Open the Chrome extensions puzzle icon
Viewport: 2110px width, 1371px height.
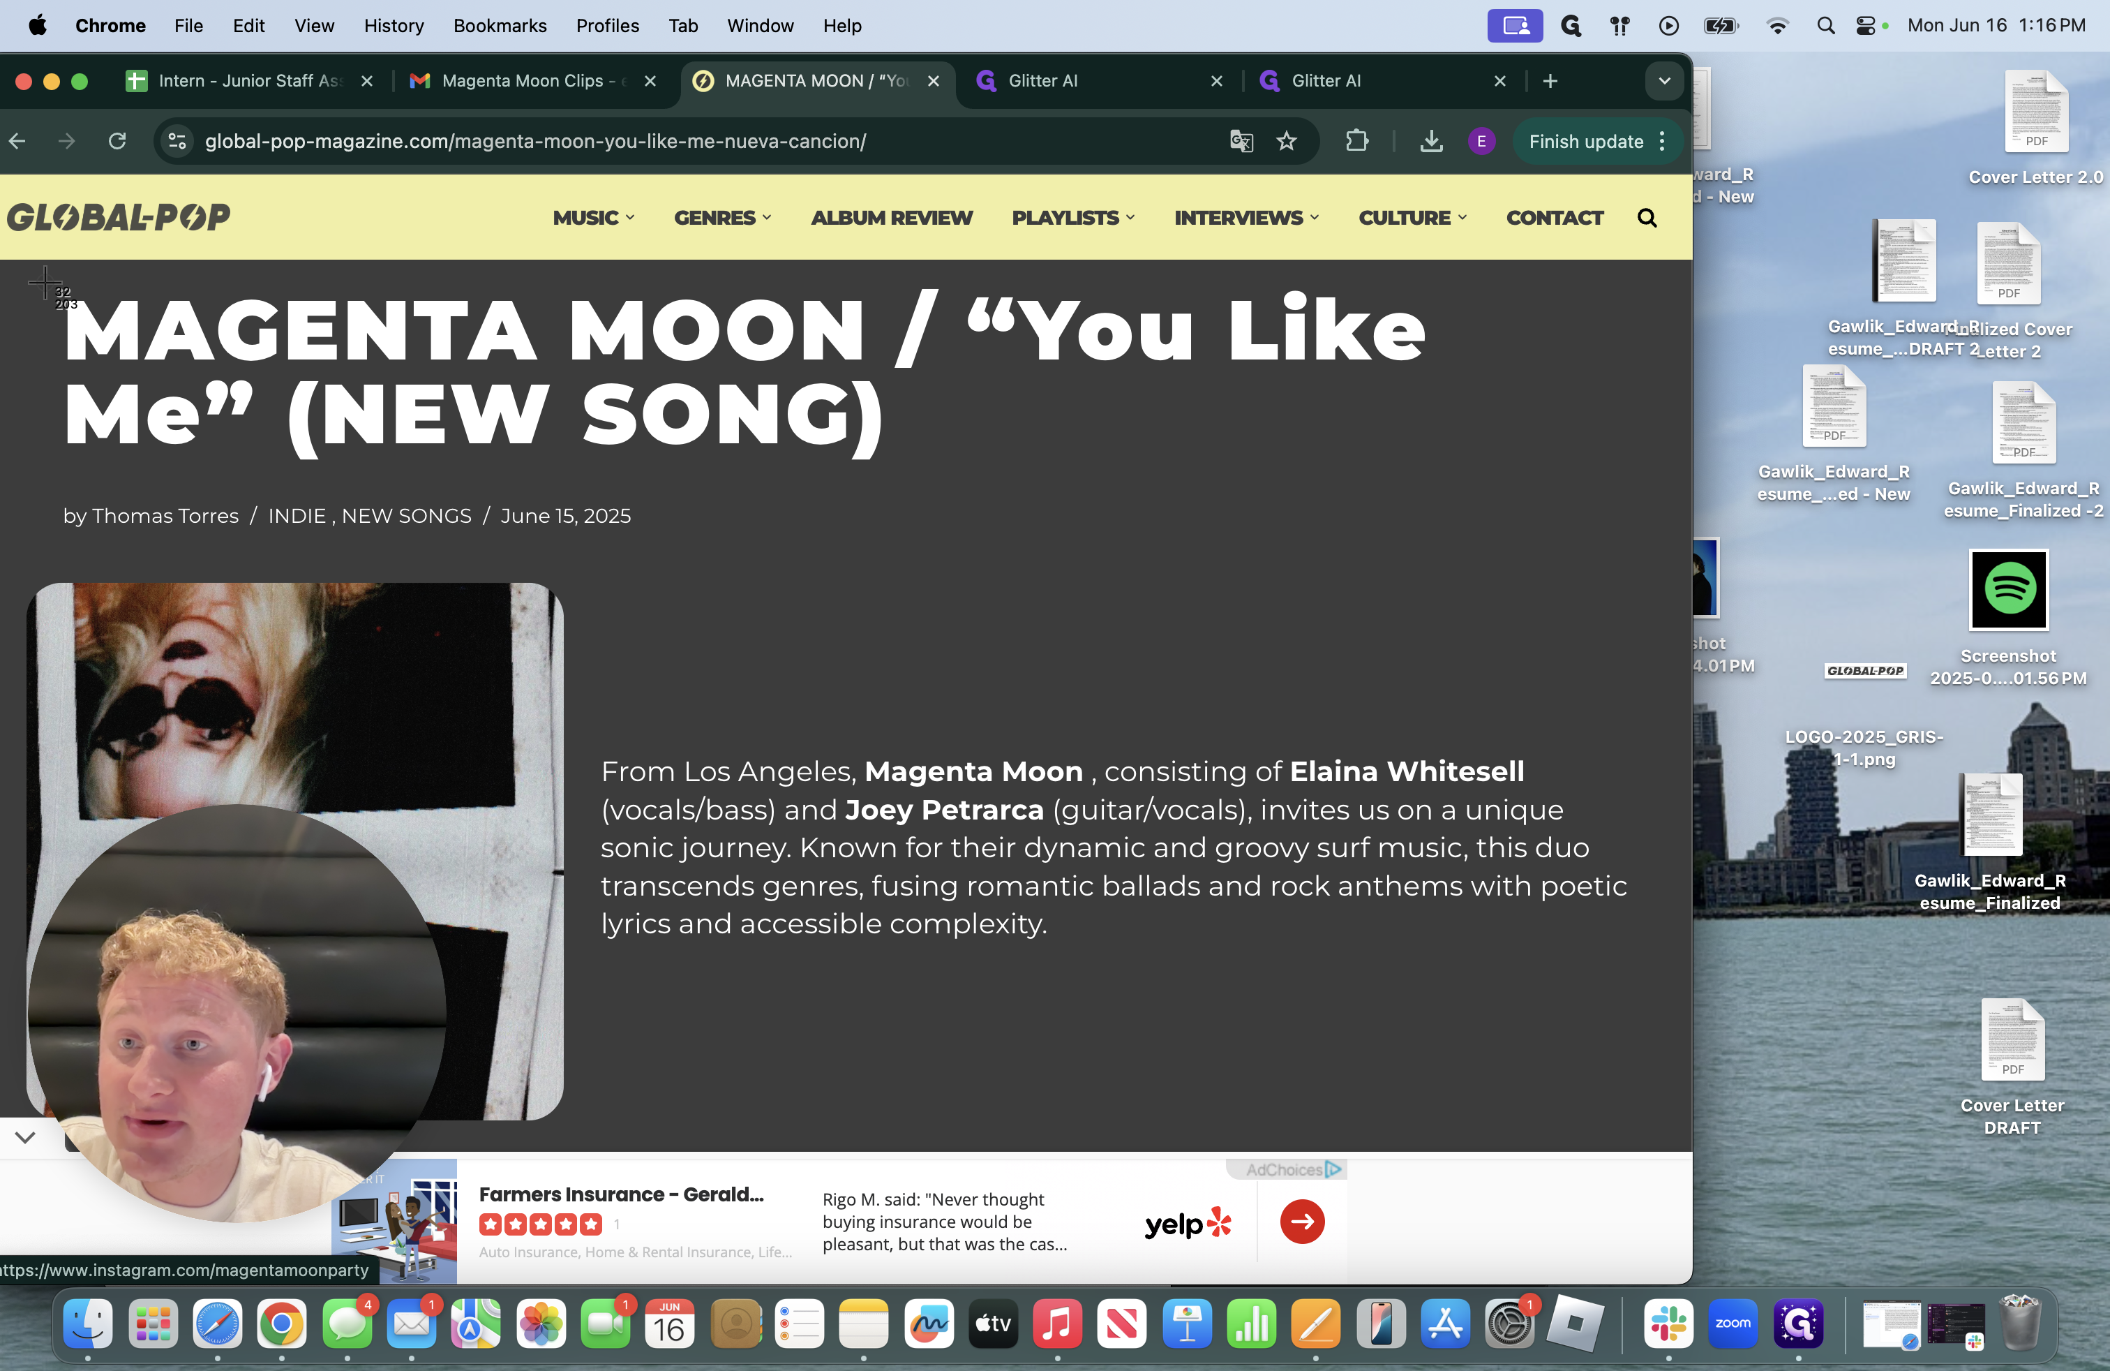point(1356,141)
